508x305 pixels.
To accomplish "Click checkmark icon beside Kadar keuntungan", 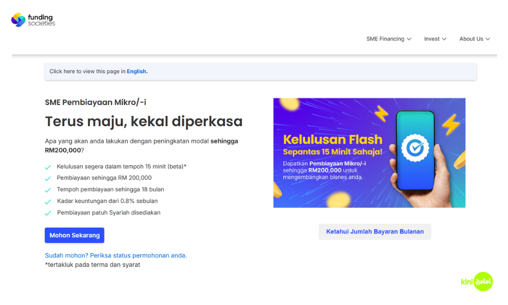I will point(48,202).
